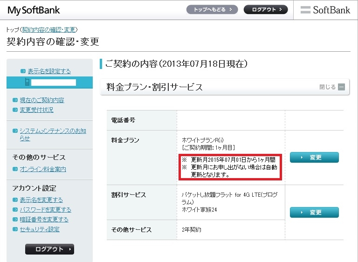The height and width of the screenshot is (262, 358).
Task: Click 変更 button for 料金プラン row
Action: coord(314,158)
